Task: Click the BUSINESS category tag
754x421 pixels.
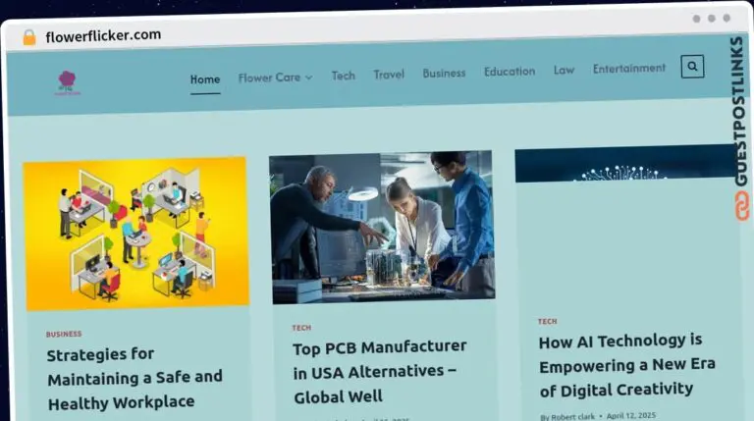Action: tap(64, 334)
